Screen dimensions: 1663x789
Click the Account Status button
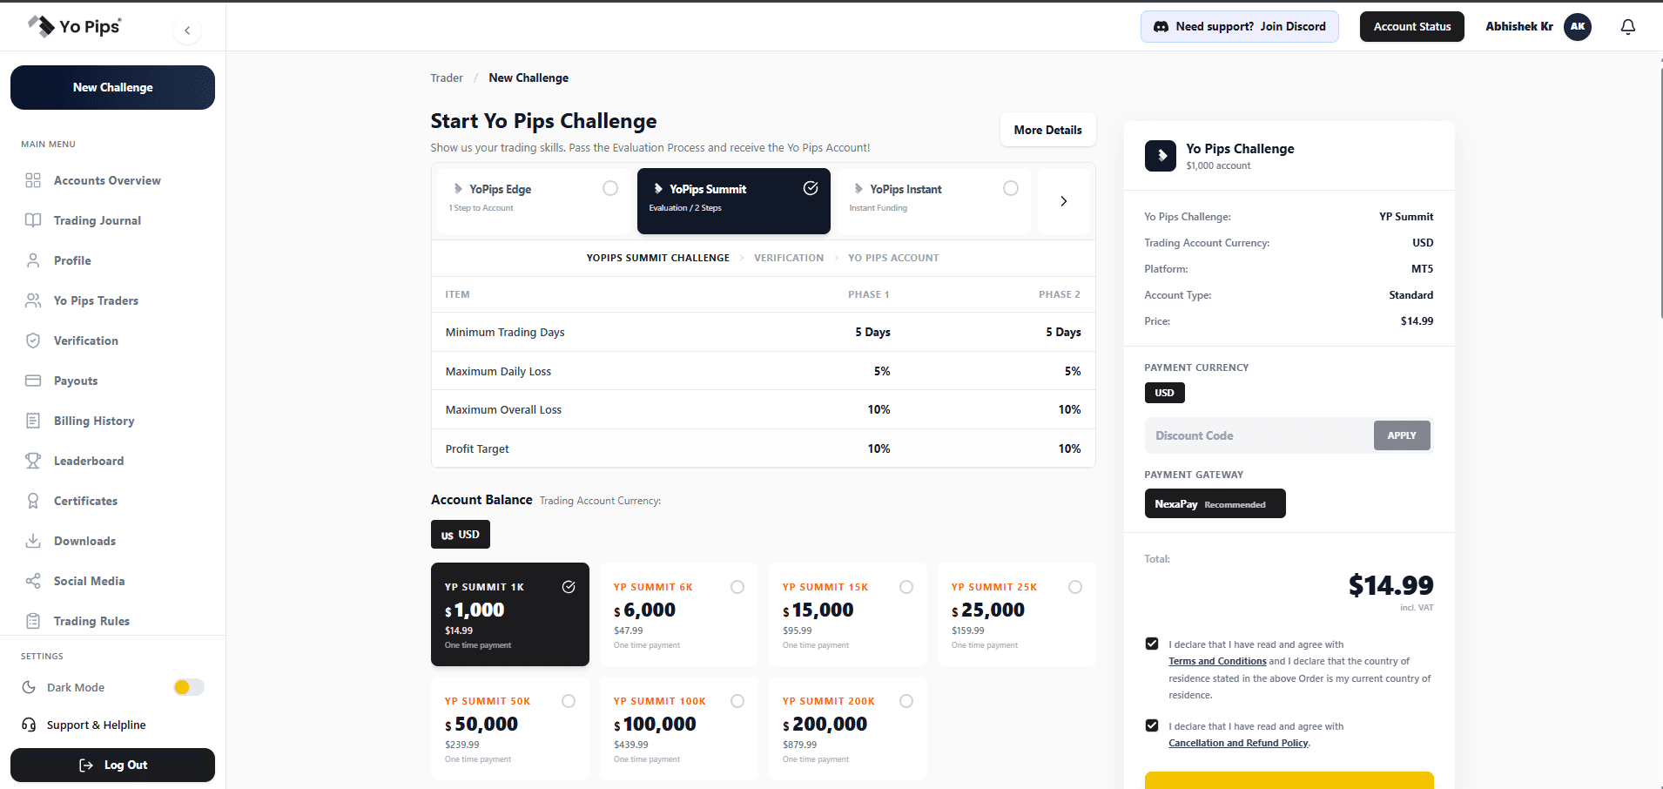pyautogui.click(x=1412, y=27)
